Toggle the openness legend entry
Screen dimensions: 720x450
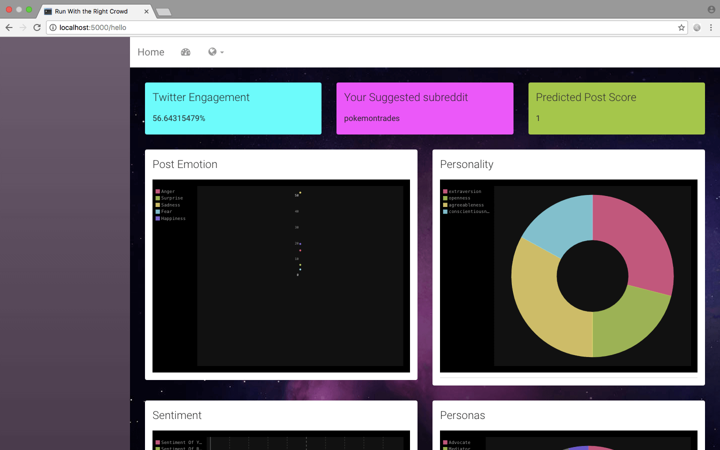click(456, 198)
